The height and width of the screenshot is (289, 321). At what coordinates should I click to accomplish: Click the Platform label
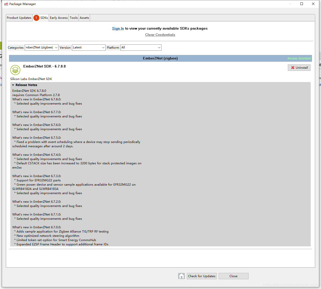click(x=113, y=47)
